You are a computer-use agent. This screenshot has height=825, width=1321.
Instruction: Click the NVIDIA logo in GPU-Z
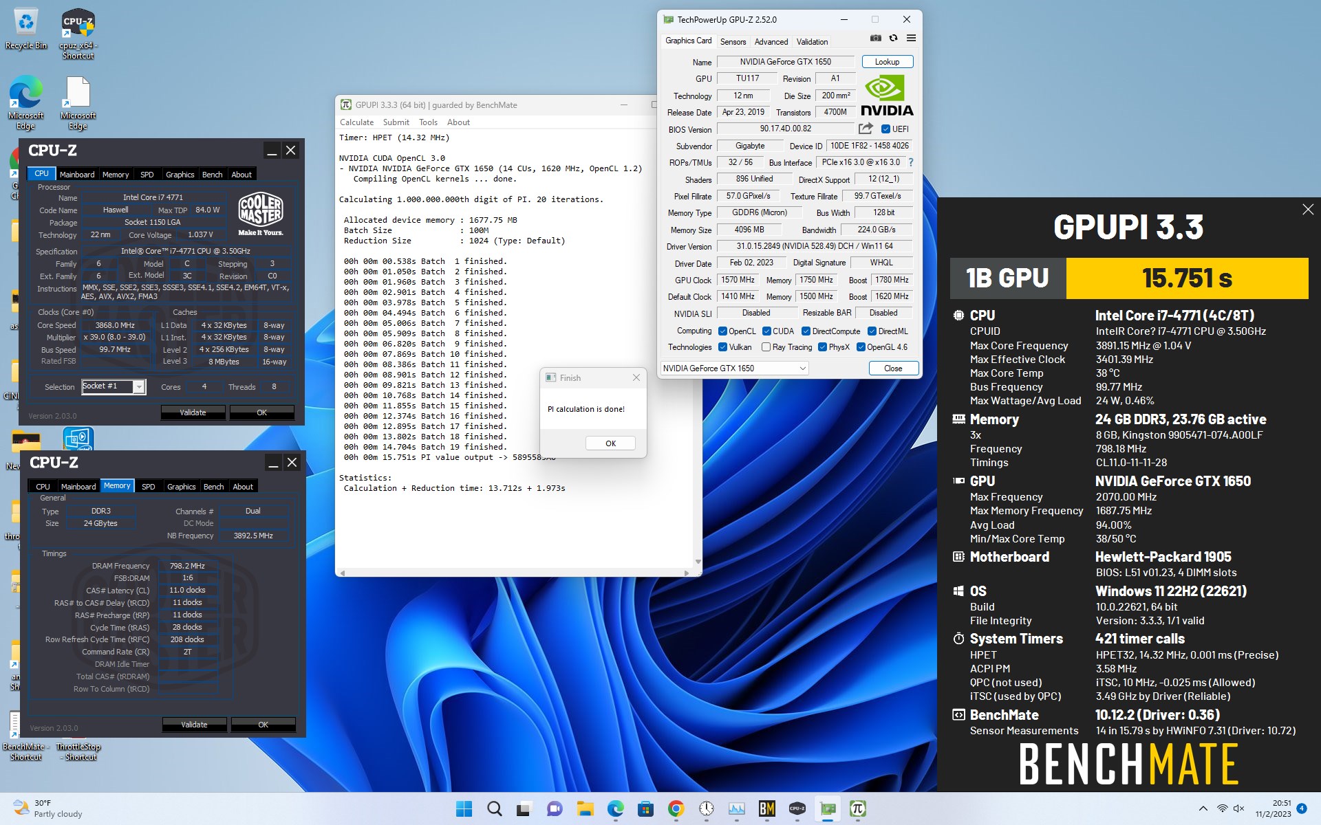(887, 96)
